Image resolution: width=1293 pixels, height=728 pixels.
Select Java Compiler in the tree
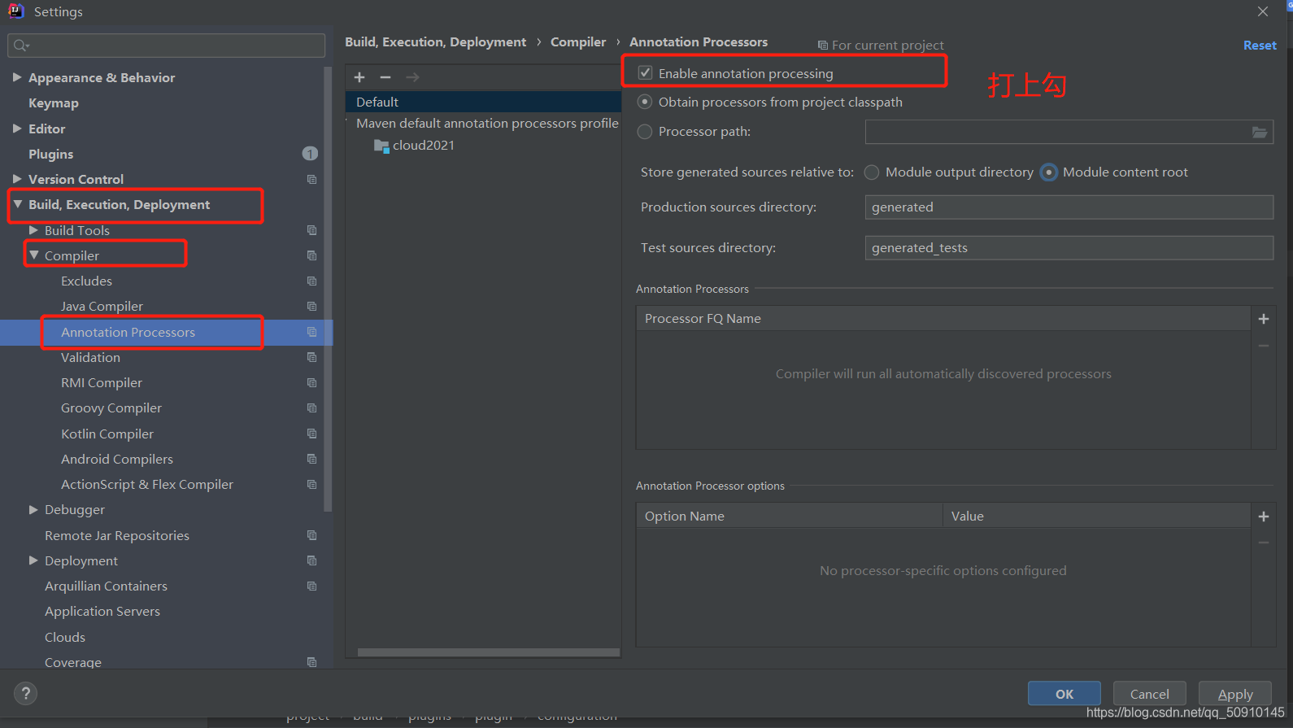(x=102, y=306)
